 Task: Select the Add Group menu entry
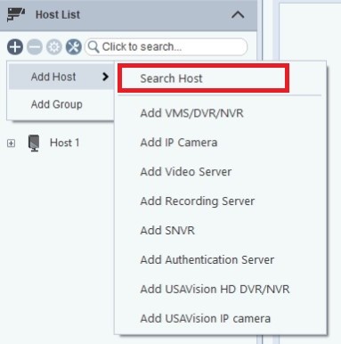click(x=61, y=104)
